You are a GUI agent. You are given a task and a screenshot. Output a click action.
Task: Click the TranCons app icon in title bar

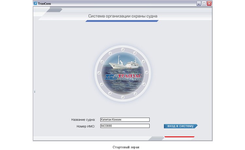click(35, 4)
